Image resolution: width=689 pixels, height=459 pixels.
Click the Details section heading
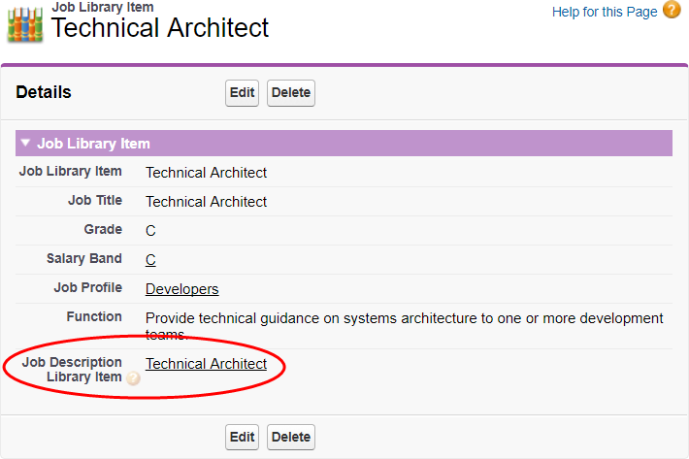click(44, 93)
